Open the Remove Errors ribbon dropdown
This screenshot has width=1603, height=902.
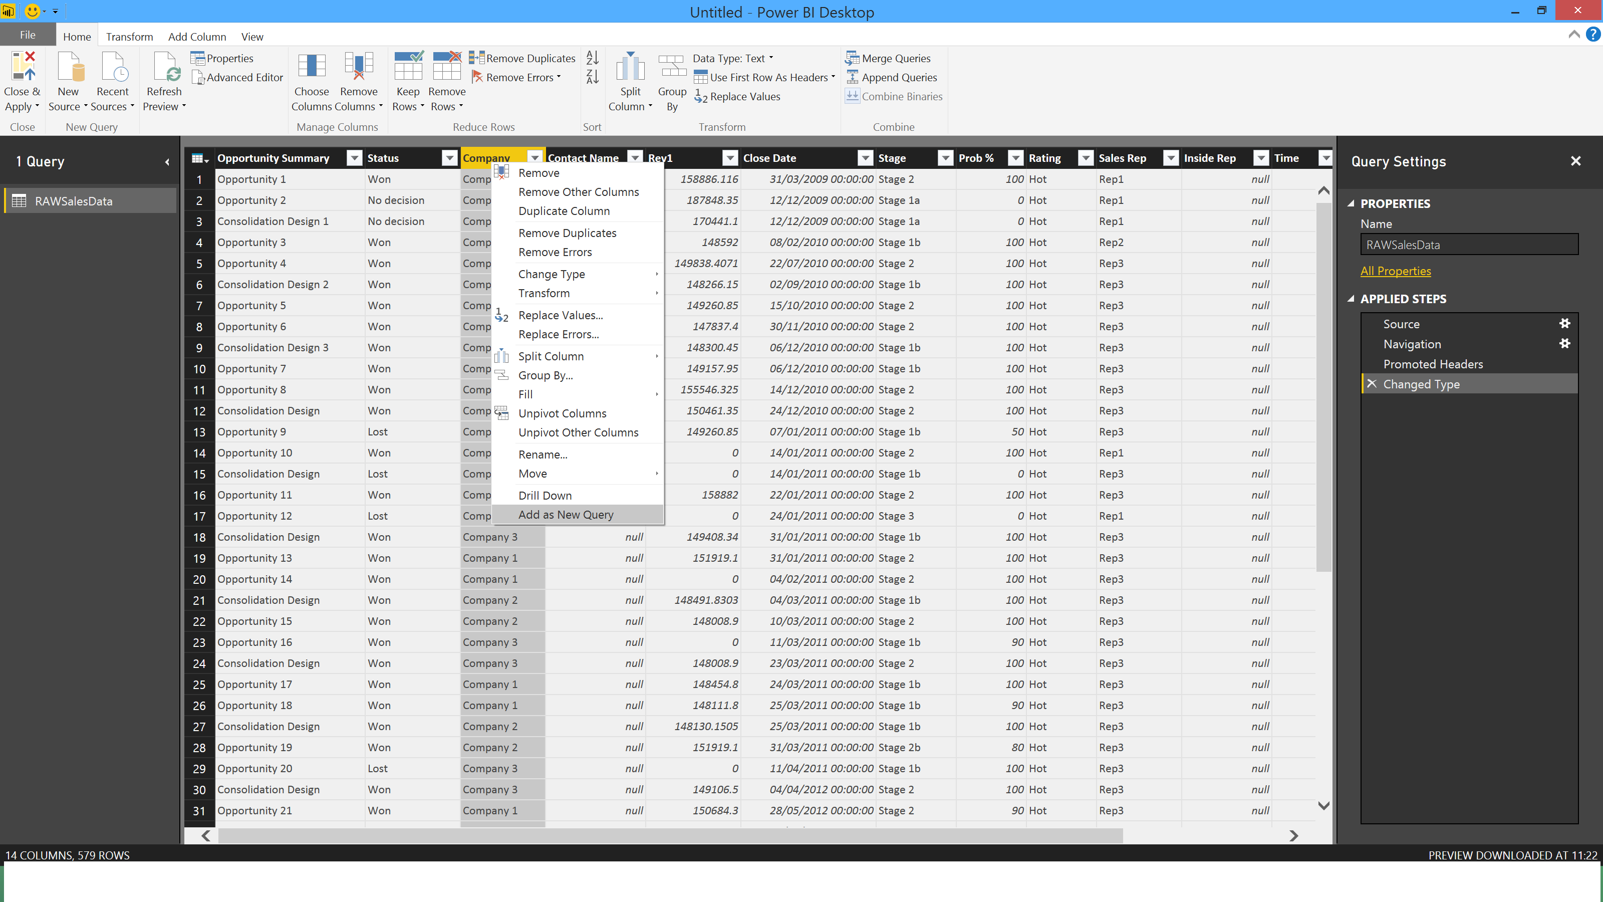(516, 77)
